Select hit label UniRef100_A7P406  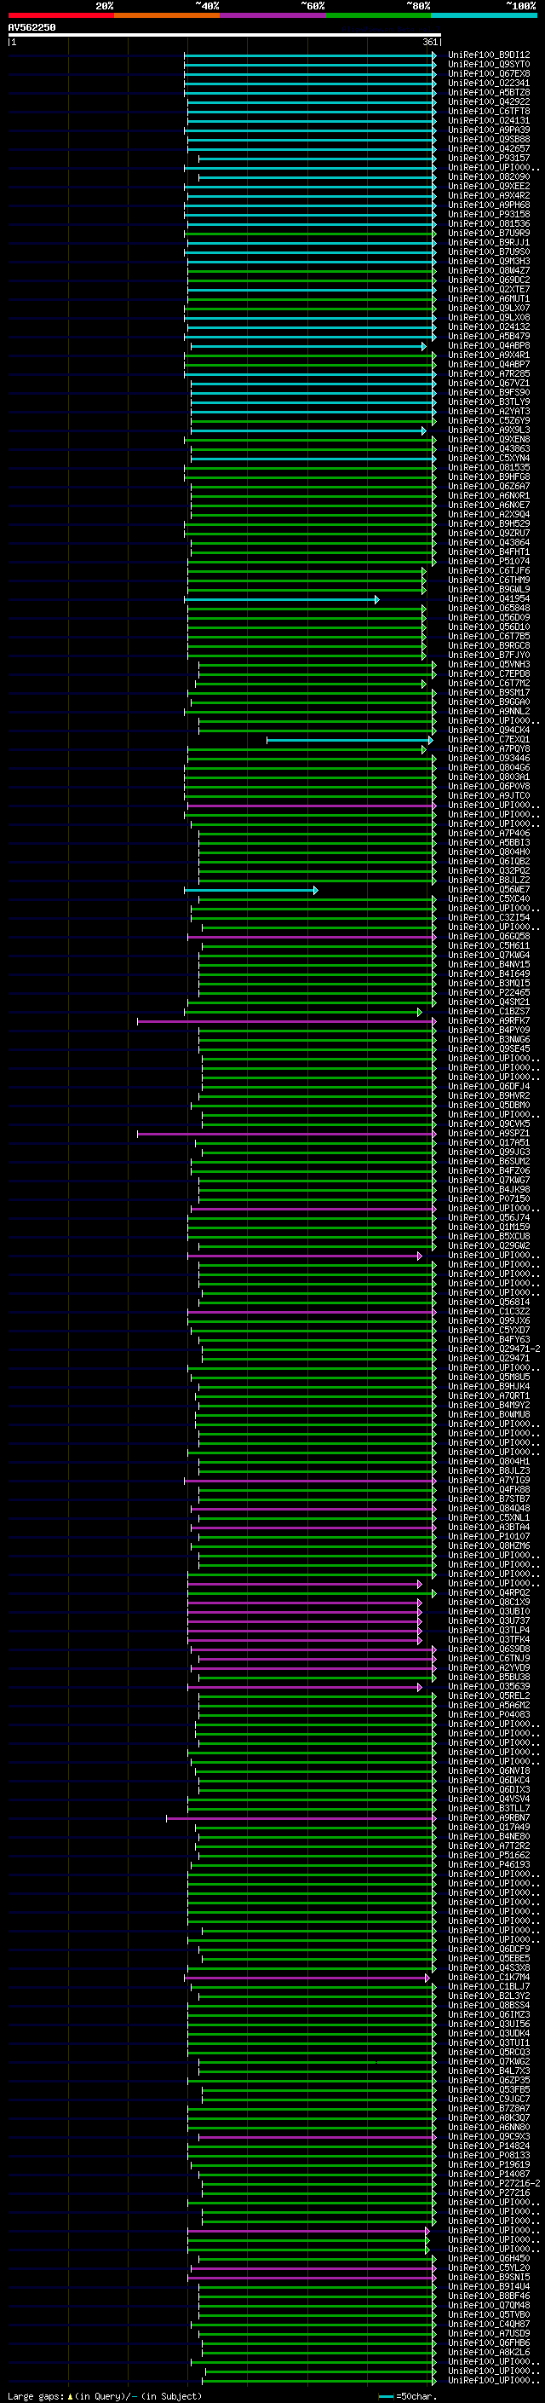click(x=489, y=833)
